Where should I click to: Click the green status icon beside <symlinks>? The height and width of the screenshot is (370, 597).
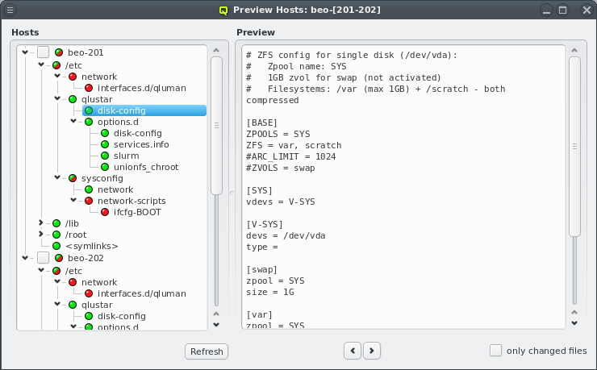click(x=56, y=246)
